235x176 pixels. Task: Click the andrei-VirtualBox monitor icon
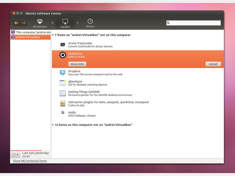coord(13,37)
